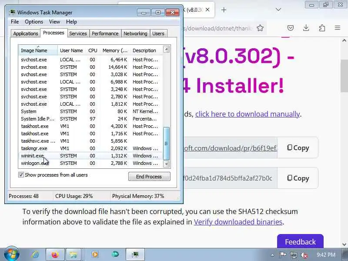The height and width of the screenshot is (261, 348).
Task: Bookmark this page with the star icon
Action: point(260,28)
